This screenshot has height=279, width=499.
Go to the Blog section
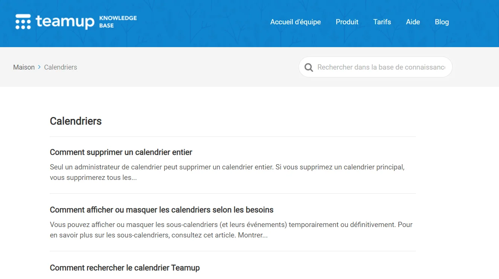(x=442, y=22)
